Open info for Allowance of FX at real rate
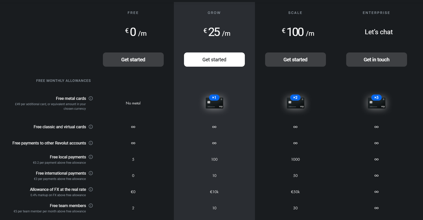423x220 pixels. [91, 189]
